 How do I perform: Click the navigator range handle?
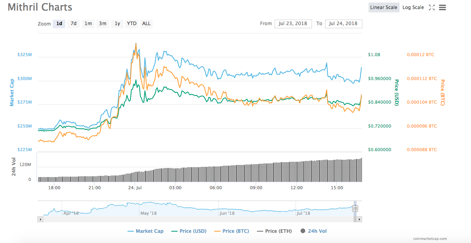[355, 208]
